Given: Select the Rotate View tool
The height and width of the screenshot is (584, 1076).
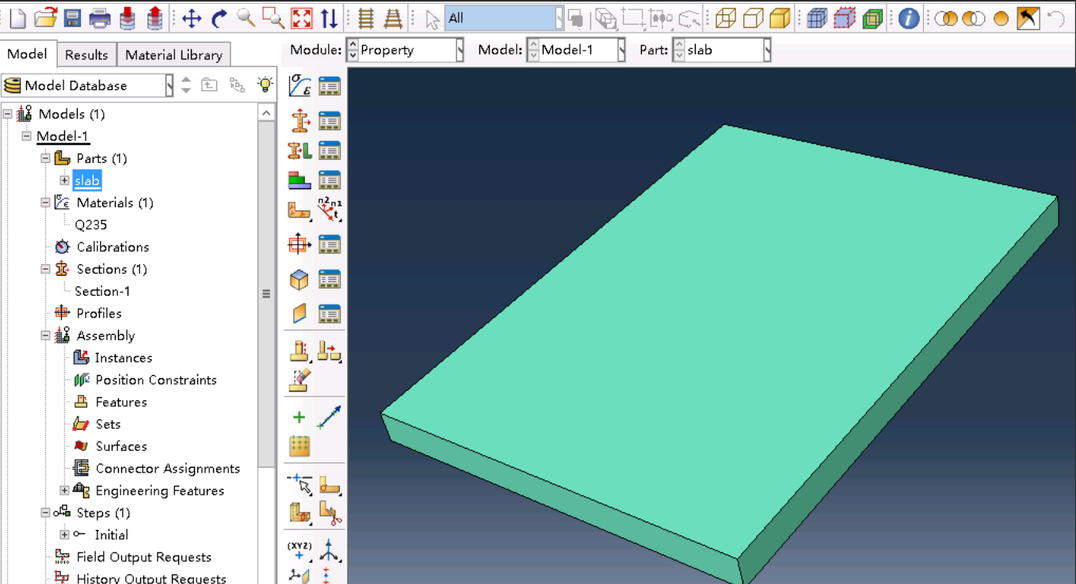Looking at the screenshot, I should click(219, 17).
